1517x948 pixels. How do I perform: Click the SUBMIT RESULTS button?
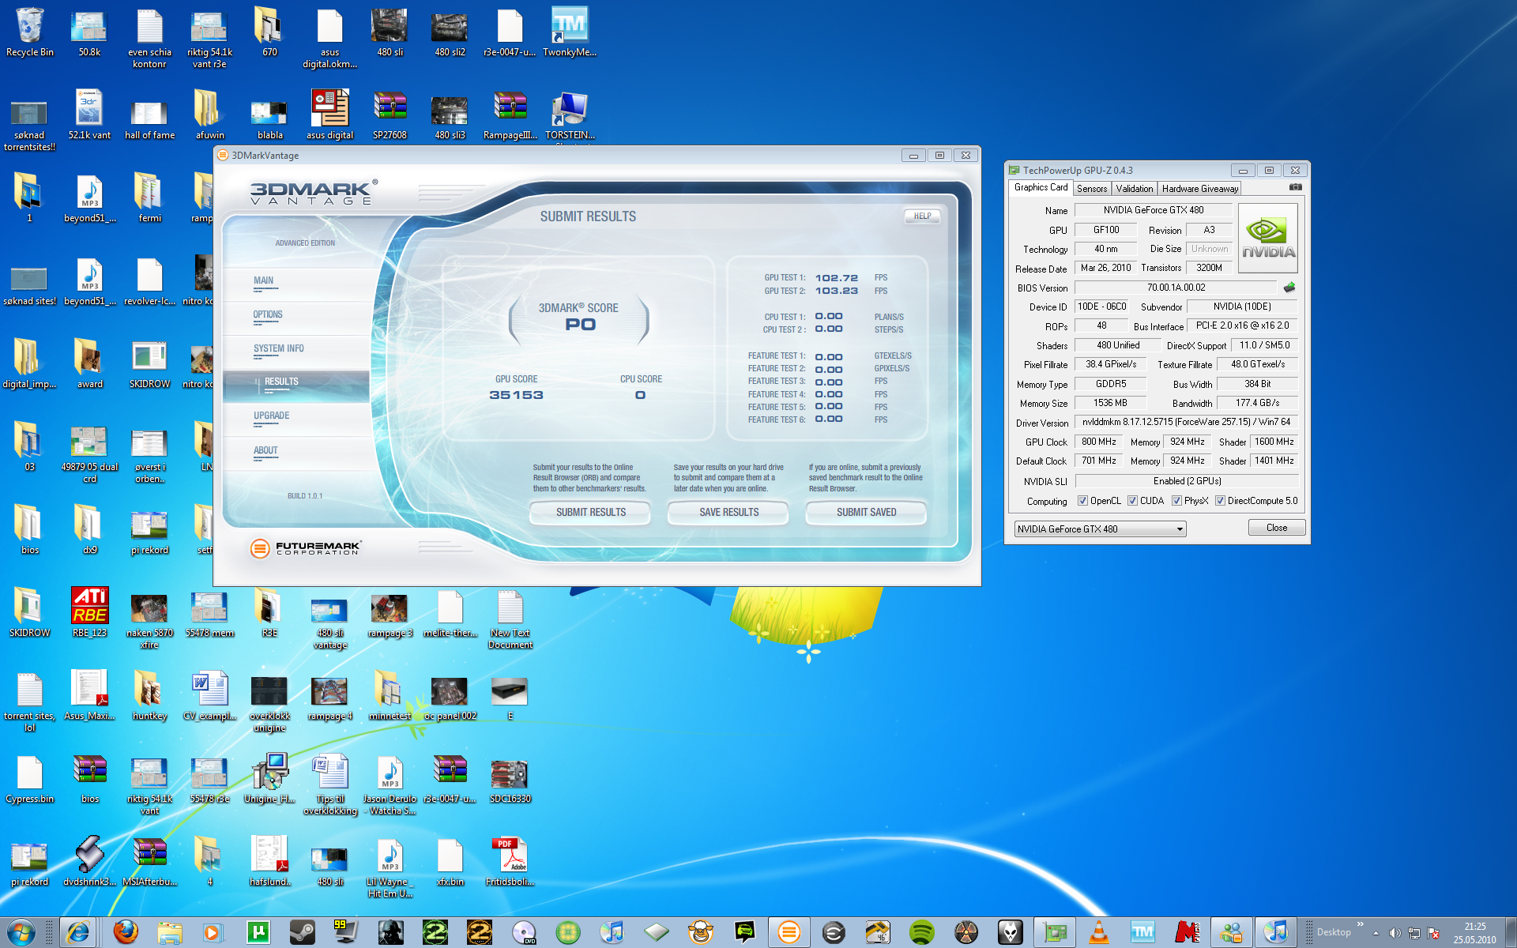590,513
